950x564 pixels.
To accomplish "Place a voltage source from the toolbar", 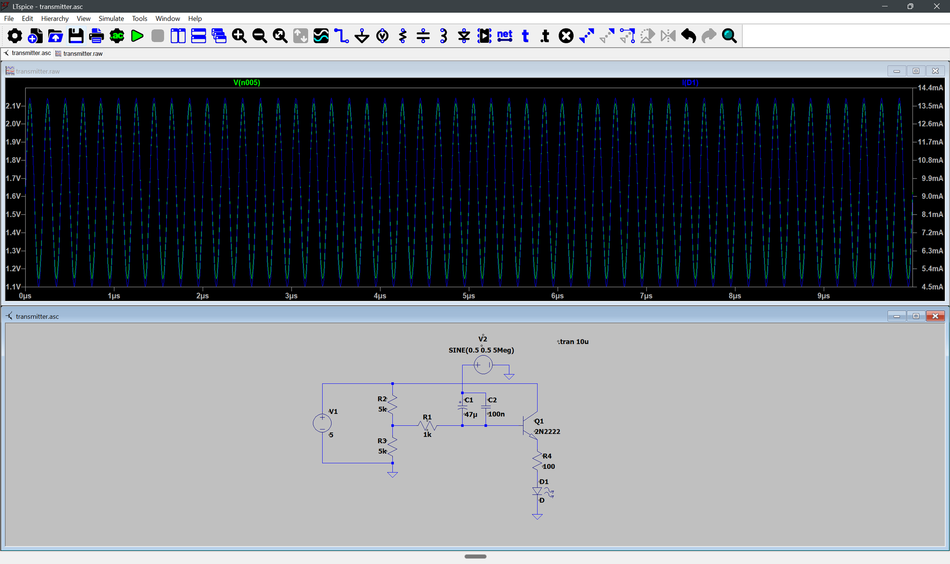I will coord(382,36).
